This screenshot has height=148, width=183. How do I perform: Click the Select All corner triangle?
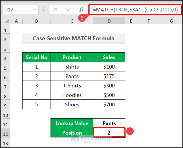coord(5,21)
